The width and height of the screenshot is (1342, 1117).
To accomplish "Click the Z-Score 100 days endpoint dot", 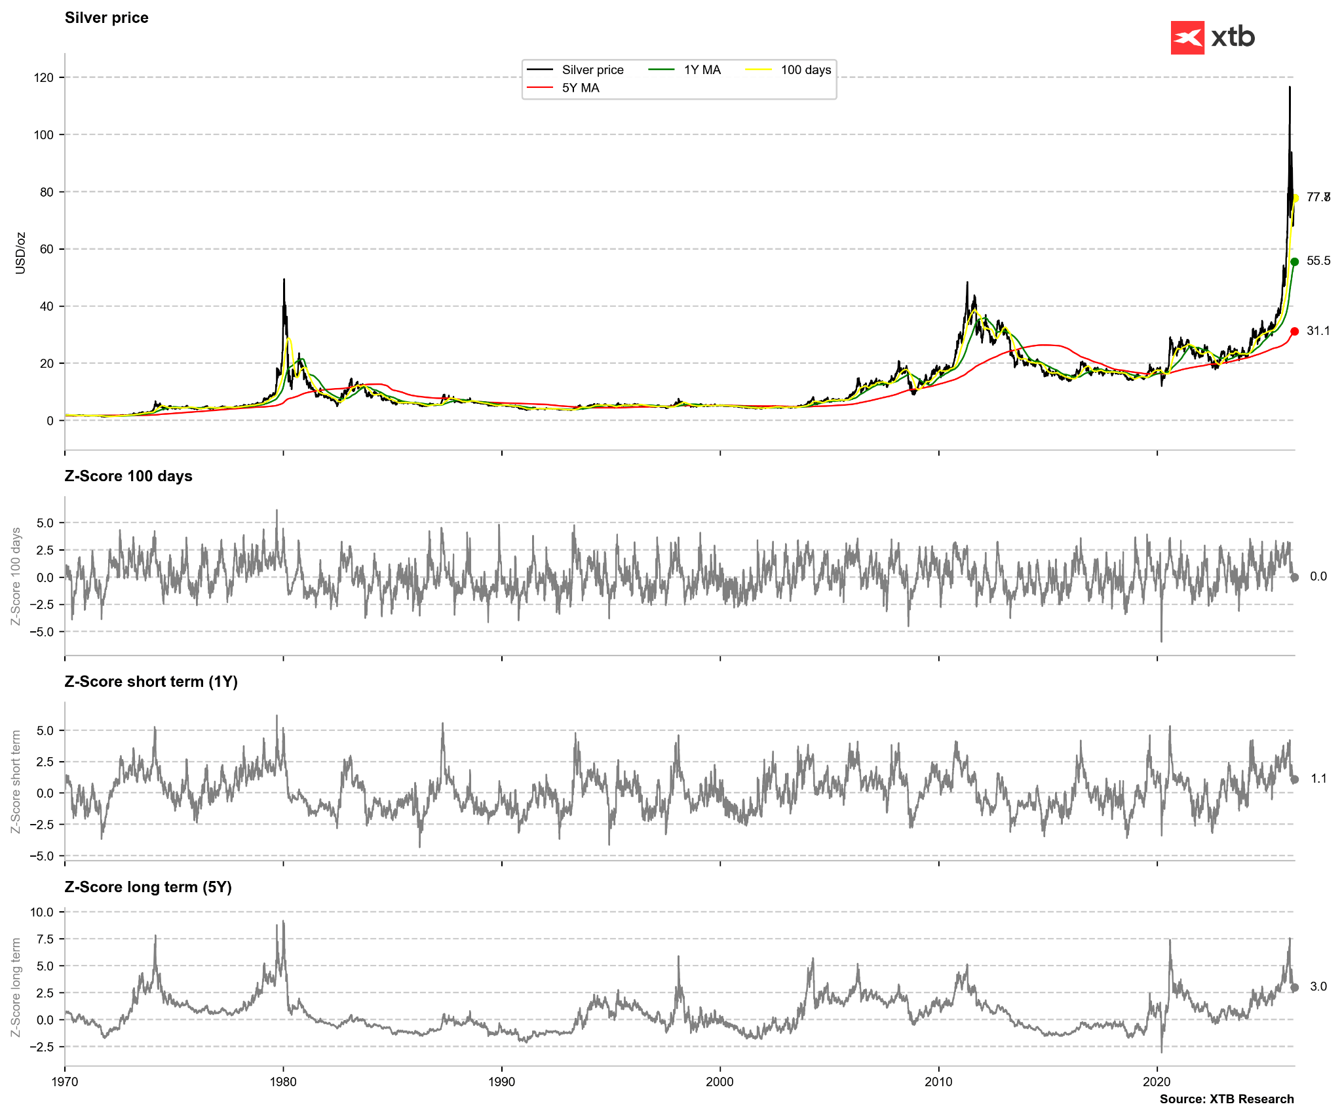I will tap(1294, 578).
